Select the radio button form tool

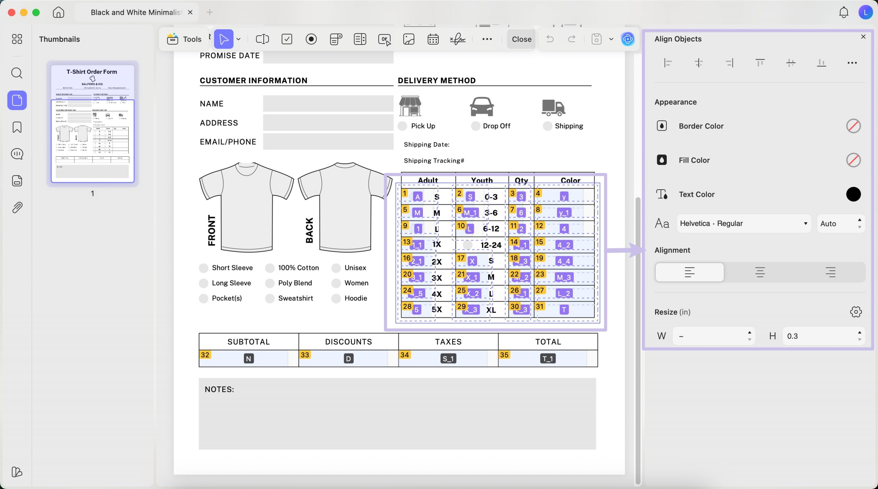pyautogui.click(x=311, y=39)
